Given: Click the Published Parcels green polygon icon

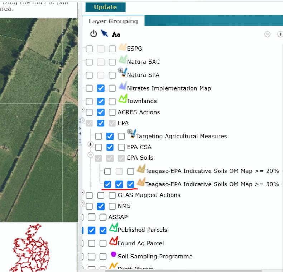Looking at the screenshot, I should pyautogui.click(x=113, y=228).
